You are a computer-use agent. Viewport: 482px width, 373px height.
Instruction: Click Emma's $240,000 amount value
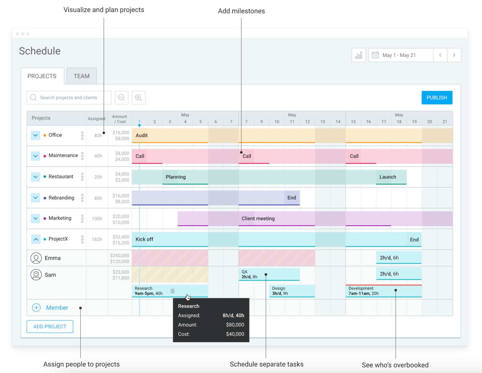tap(119, 256)
